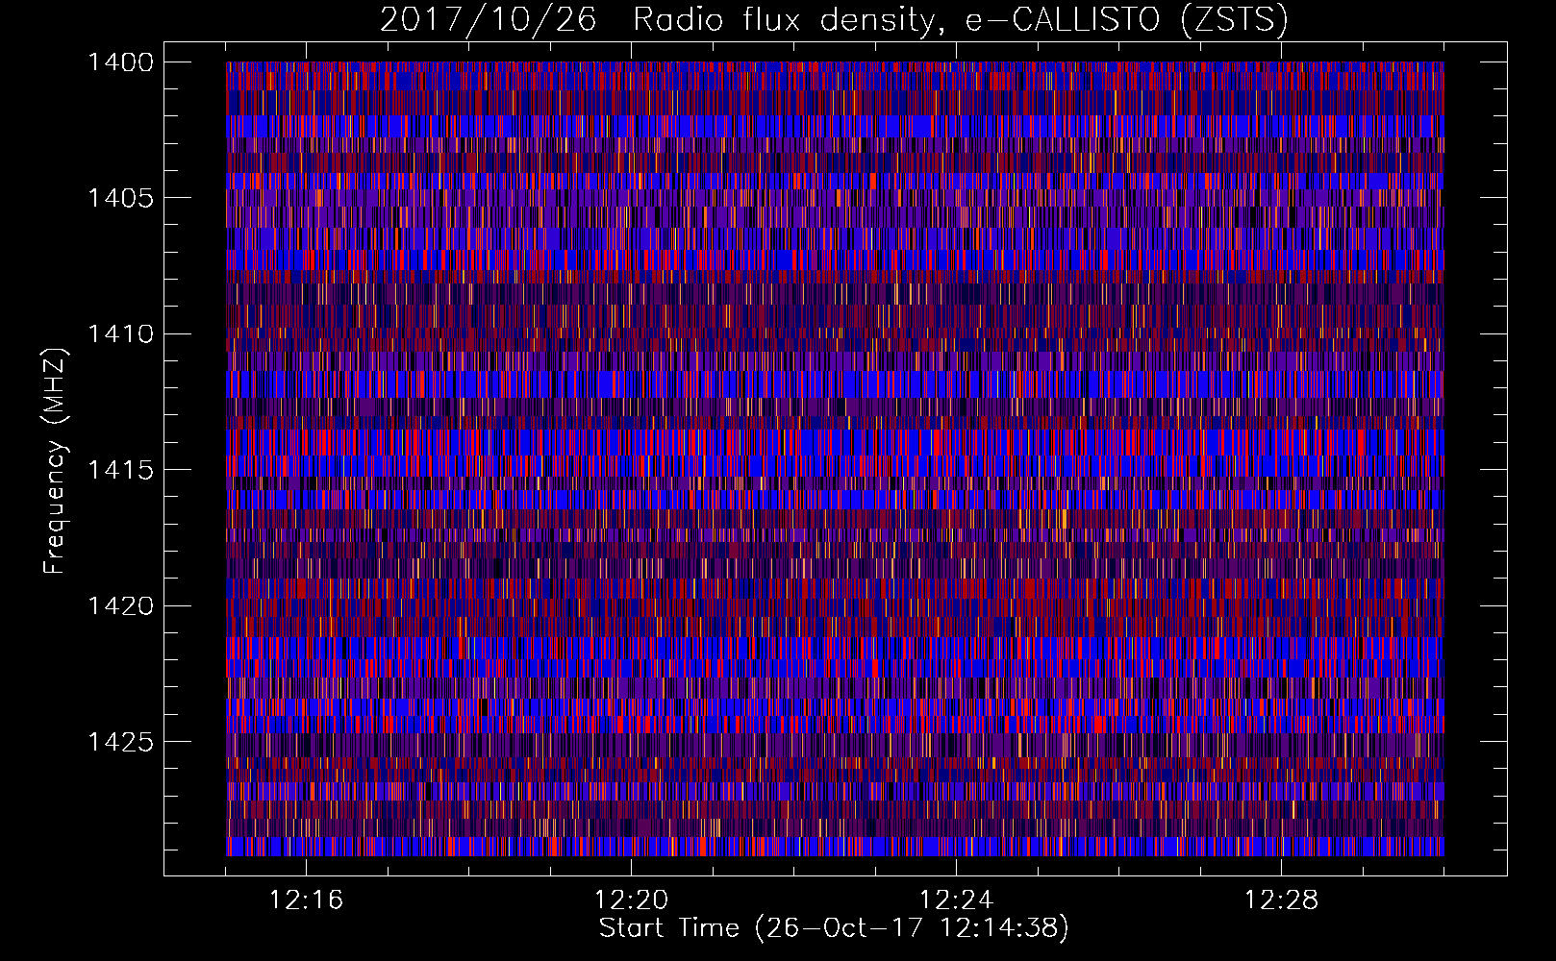Screen dimensions: 1556x961
Task: Click the 1410 frequency tick label
Action: point(120,334)
